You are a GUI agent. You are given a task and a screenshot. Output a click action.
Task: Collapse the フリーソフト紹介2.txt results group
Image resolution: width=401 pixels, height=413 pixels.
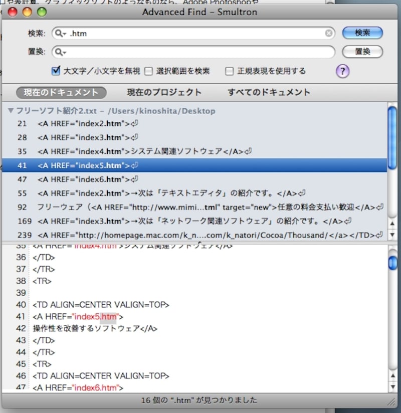(11, 110)
